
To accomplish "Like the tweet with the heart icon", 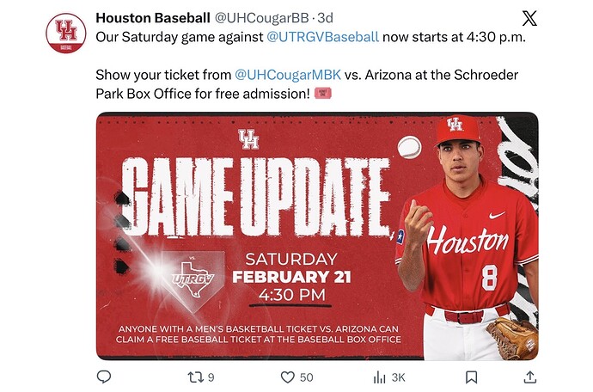I will click(288, 377).
